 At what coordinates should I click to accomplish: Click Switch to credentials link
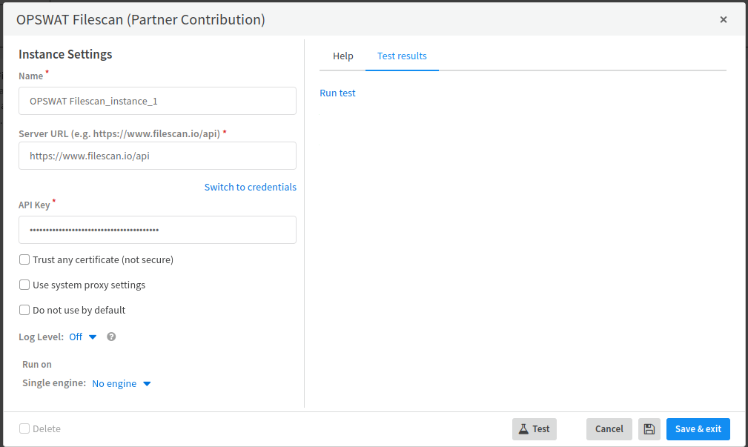point(251,187)
